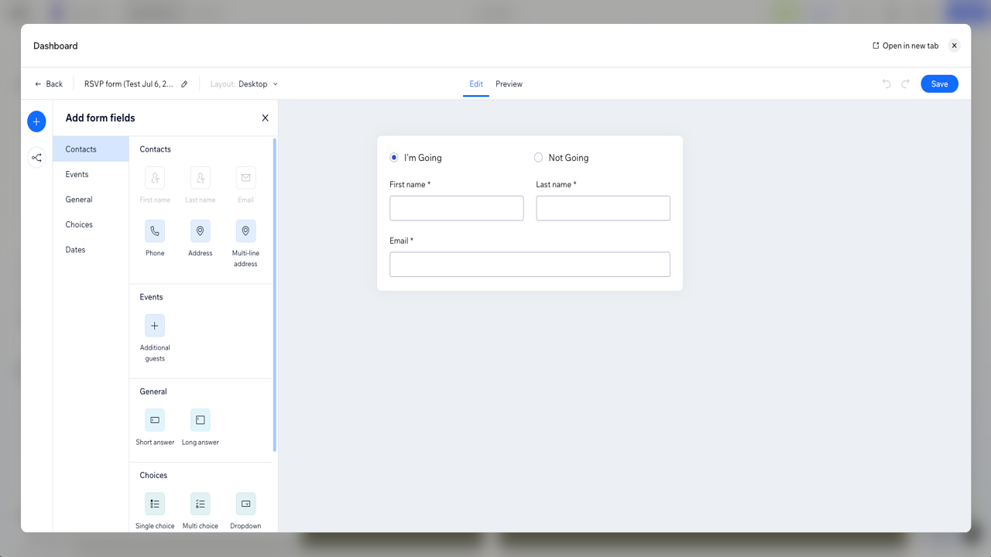Click the First name input field
The height and width of the screenshot is (557, 991).
point(457,208)
